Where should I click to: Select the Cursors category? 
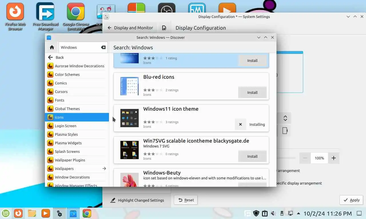(77, 92)
